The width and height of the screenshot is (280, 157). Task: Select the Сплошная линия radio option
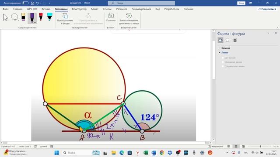(x=223, y=62)
